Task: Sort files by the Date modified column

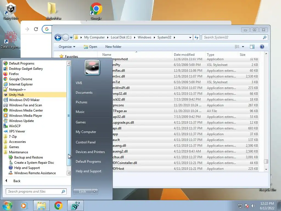Action: (x=189, y=55)
